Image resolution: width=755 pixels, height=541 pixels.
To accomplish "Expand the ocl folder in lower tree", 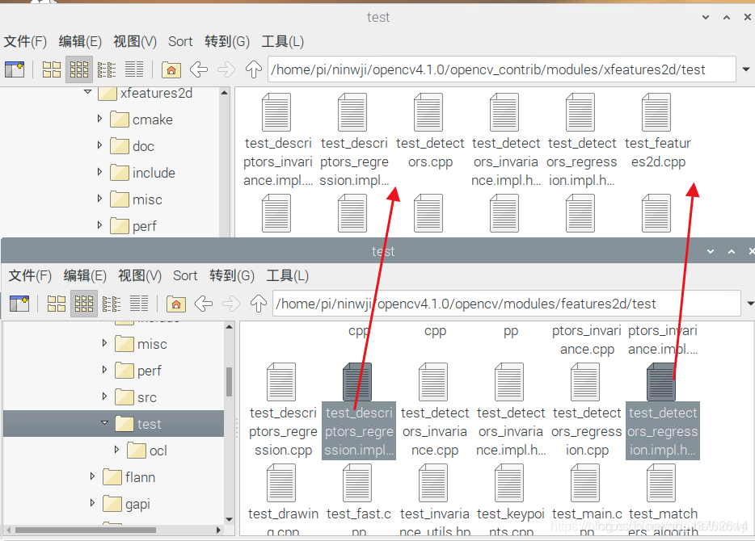I will coord(116,450).
